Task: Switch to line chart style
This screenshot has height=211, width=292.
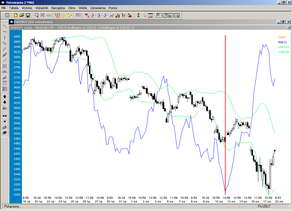Action: pos(112,15)
